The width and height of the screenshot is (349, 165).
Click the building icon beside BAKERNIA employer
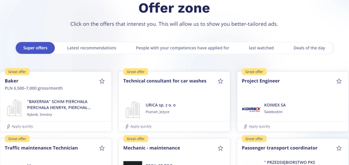tap(14, 108)
